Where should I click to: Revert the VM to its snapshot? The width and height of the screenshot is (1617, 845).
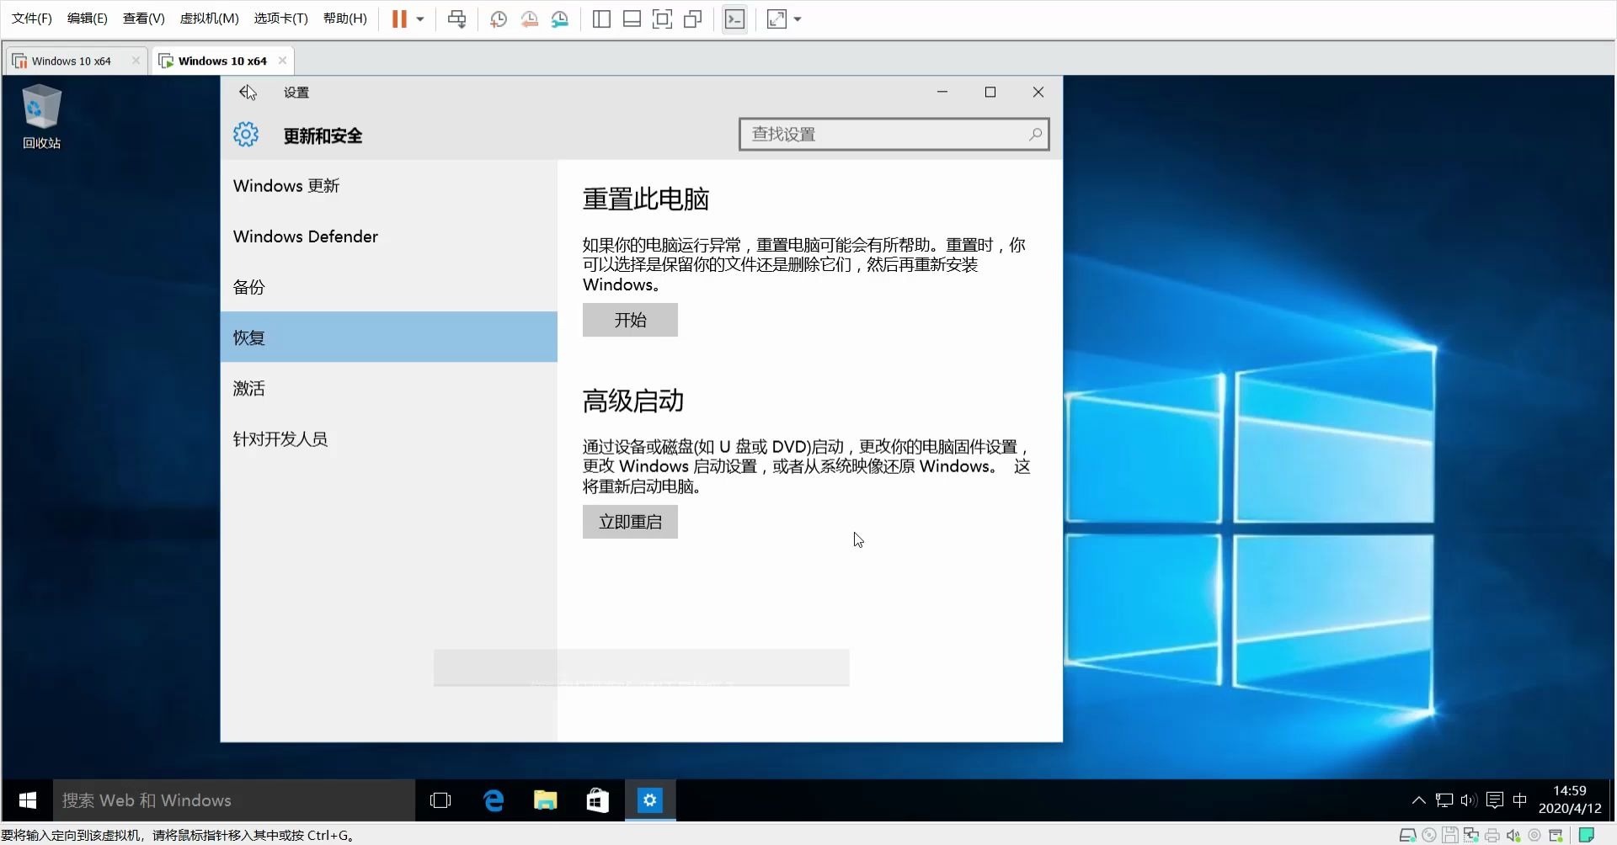pos(529,19)
